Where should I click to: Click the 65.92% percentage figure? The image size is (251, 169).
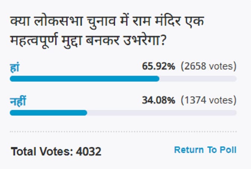(x=159, y=67)
